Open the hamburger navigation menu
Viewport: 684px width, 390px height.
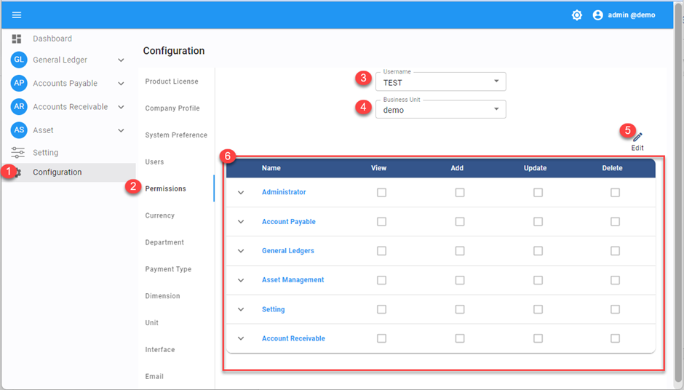coord(17,15)
